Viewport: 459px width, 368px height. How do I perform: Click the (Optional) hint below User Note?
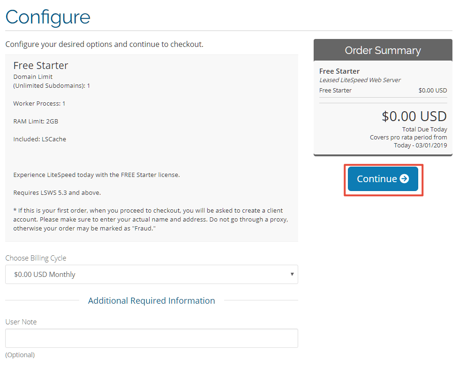pyautogui.click(x=20, y=355)
